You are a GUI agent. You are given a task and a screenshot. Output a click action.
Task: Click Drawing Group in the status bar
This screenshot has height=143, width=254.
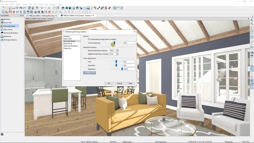pyautogui.click(x=161, y=142)
